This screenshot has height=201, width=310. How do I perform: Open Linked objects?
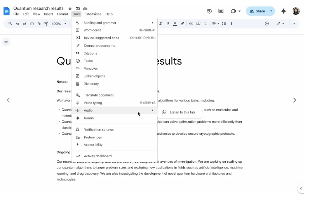pos(115,76)
